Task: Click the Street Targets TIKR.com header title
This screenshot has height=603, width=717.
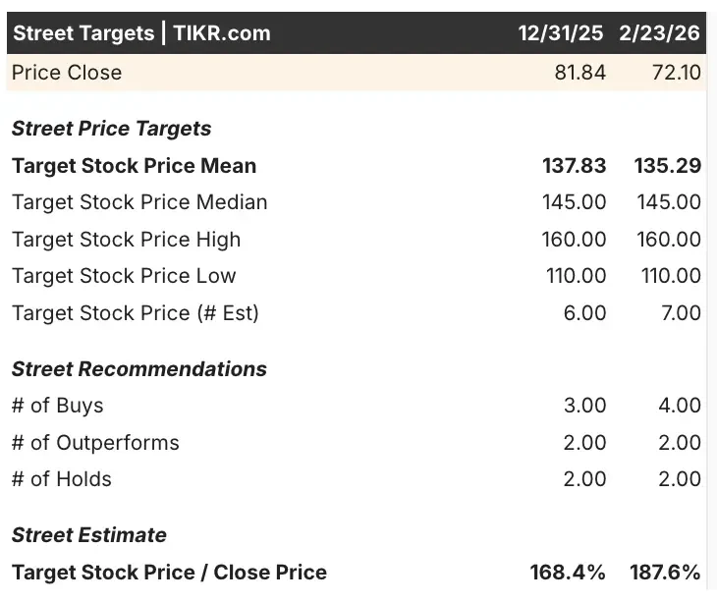Action: 141,33
